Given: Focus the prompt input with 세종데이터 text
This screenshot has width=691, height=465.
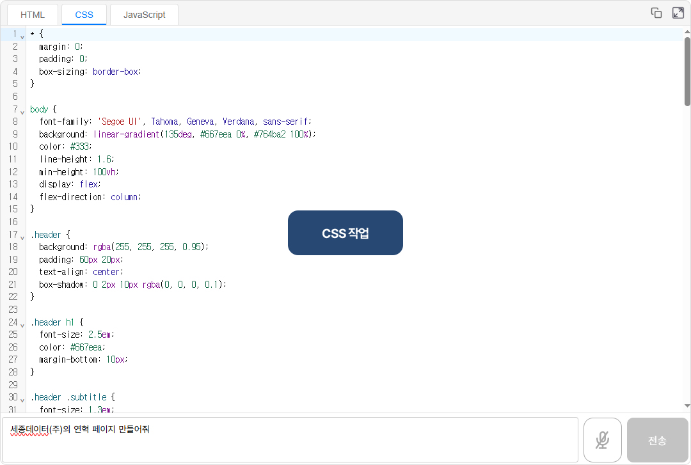Looking at the screenshot, I should [289, 439].
